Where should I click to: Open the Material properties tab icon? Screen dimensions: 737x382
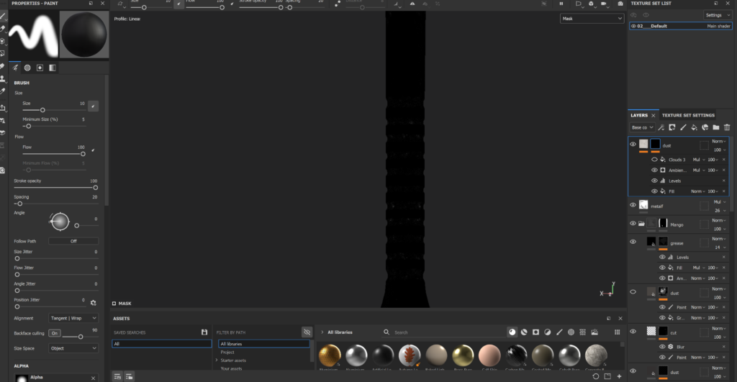click(52, 68)
